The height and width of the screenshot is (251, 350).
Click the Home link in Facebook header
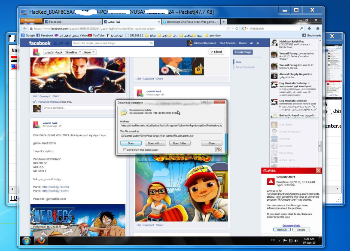coord(243,43)
